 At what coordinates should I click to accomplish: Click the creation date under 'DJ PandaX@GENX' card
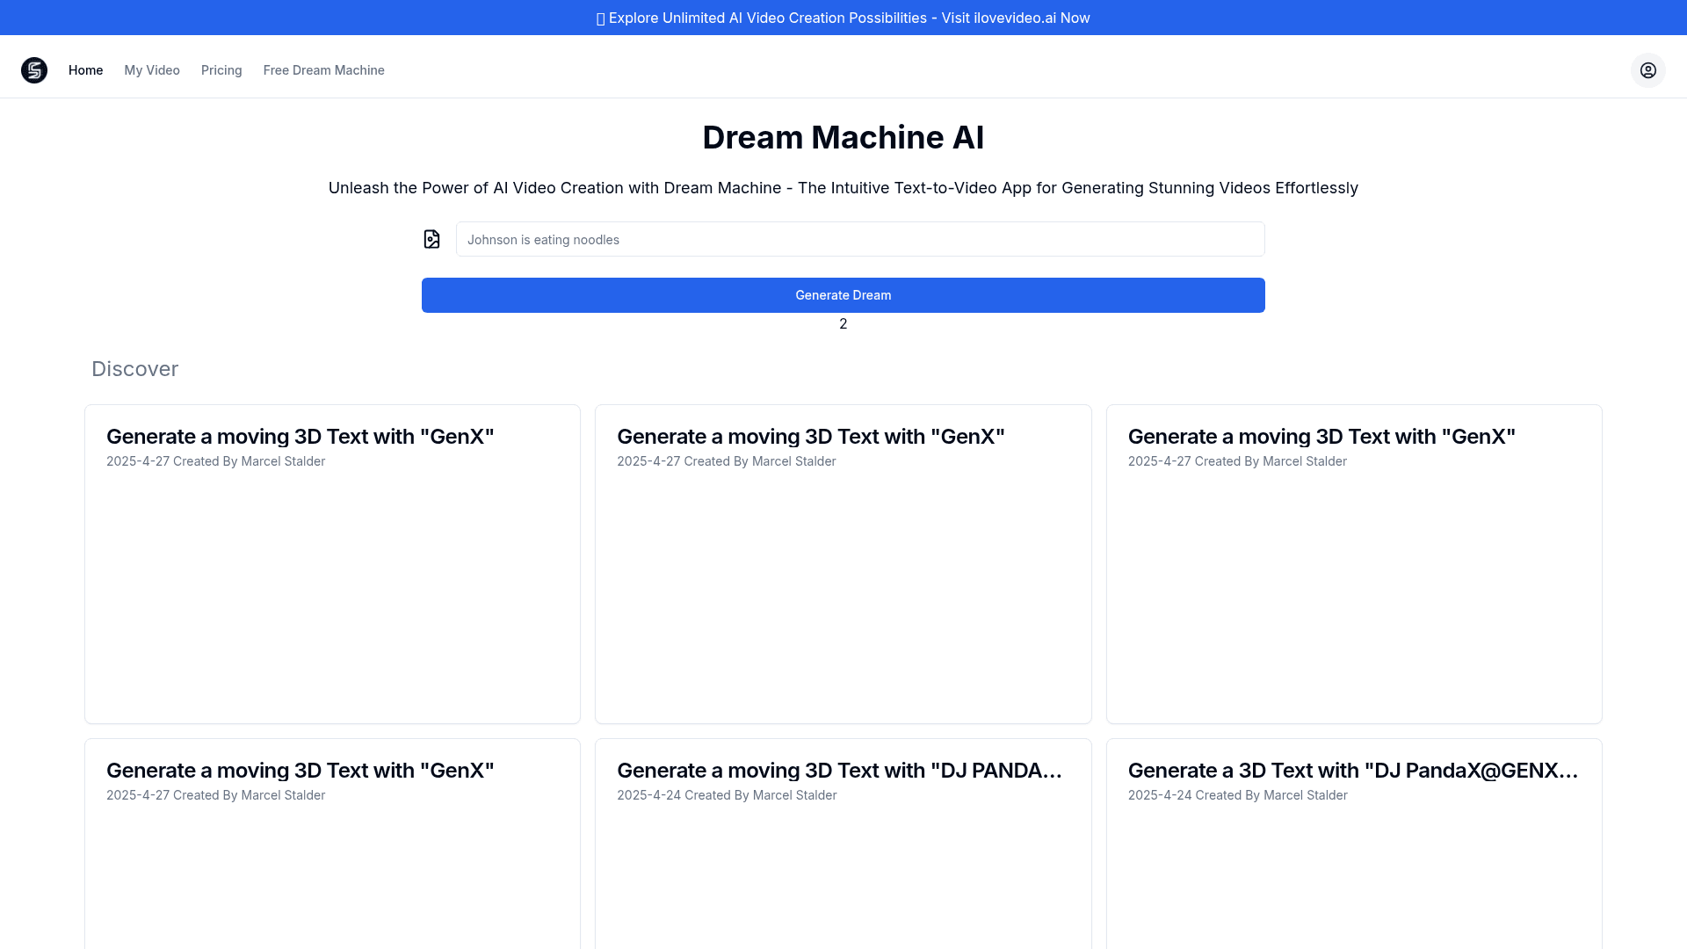(1237, 795)
